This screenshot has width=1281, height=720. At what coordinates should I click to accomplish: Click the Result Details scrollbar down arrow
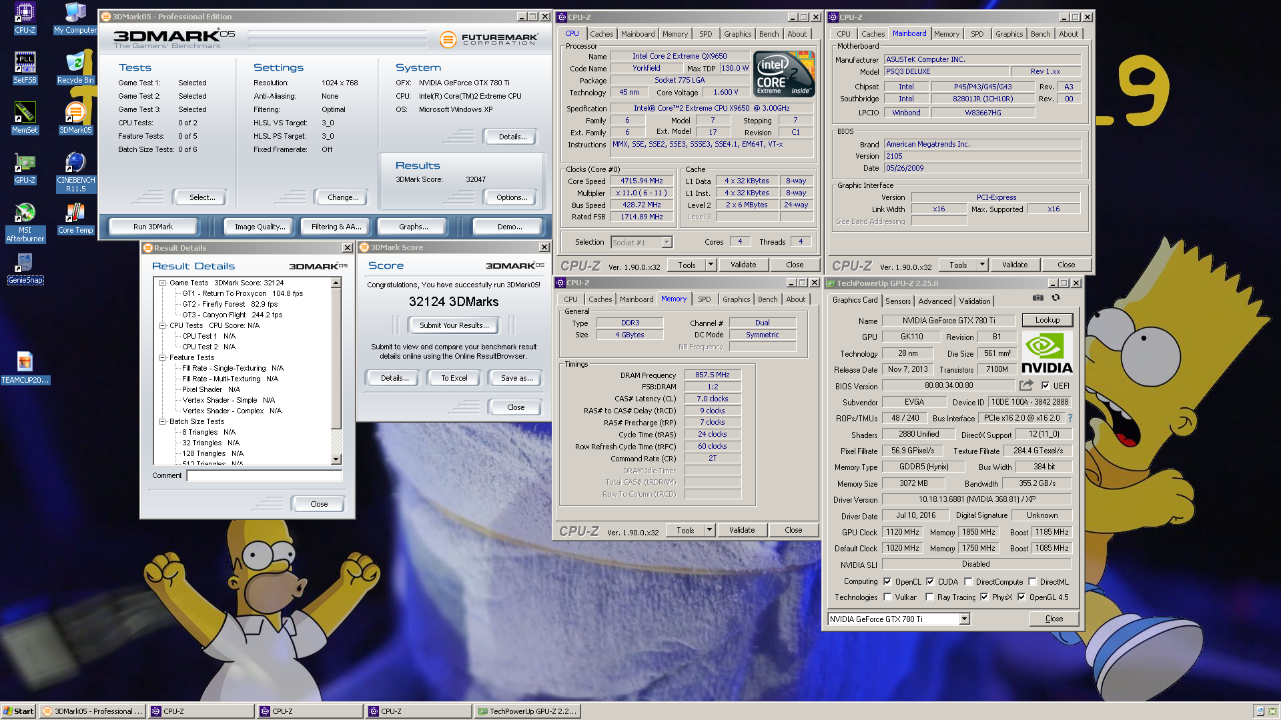(x=336, y=459)
